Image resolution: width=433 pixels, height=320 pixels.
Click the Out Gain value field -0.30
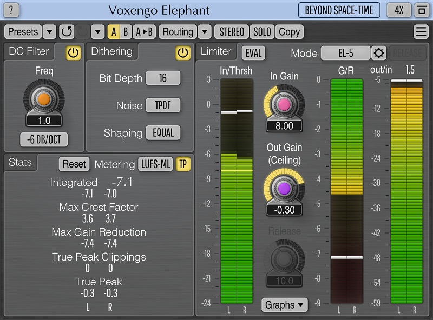(285, 210)
